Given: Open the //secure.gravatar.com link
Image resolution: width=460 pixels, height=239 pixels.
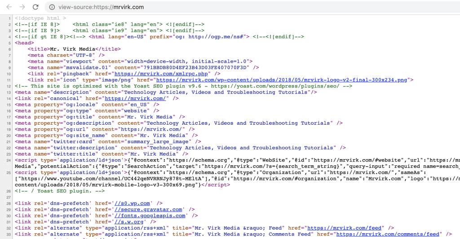Looking at the screenshot, I should click(148, 209).
